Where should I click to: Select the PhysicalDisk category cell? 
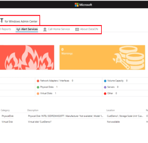click(x=8, y=116)
